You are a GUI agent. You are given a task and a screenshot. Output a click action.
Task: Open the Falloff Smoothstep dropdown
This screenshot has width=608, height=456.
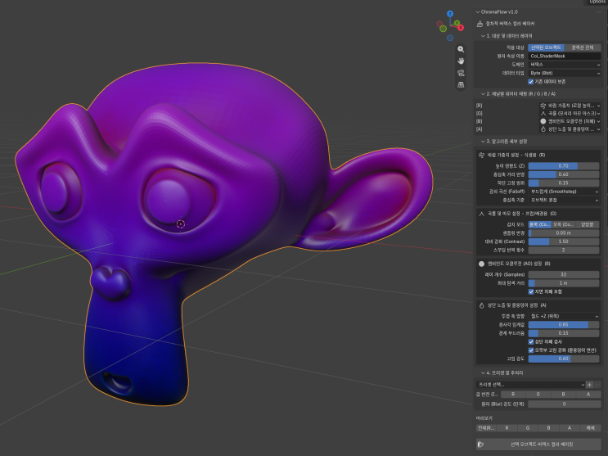point(564,192)
